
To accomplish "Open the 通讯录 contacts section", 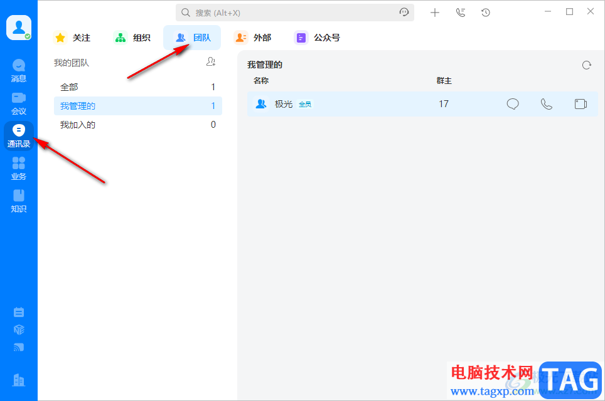I will click(19, 136).
